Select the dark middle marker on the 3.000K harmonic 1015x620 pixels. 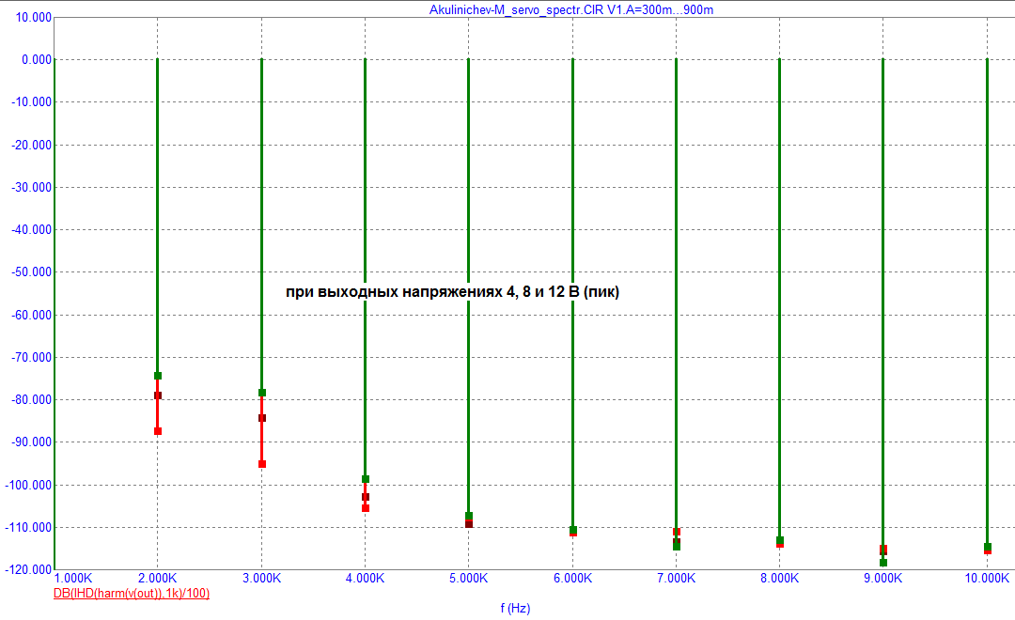pos(262,418)
